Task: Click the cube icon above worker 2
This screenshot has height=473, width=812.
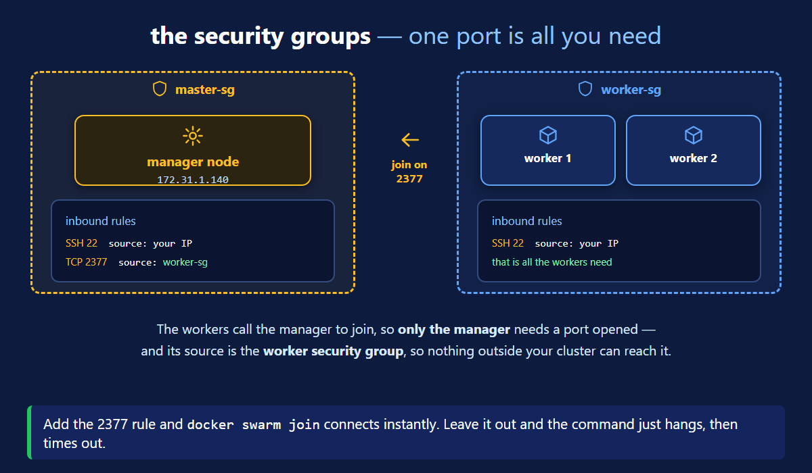Action: [x=694, y=136]
